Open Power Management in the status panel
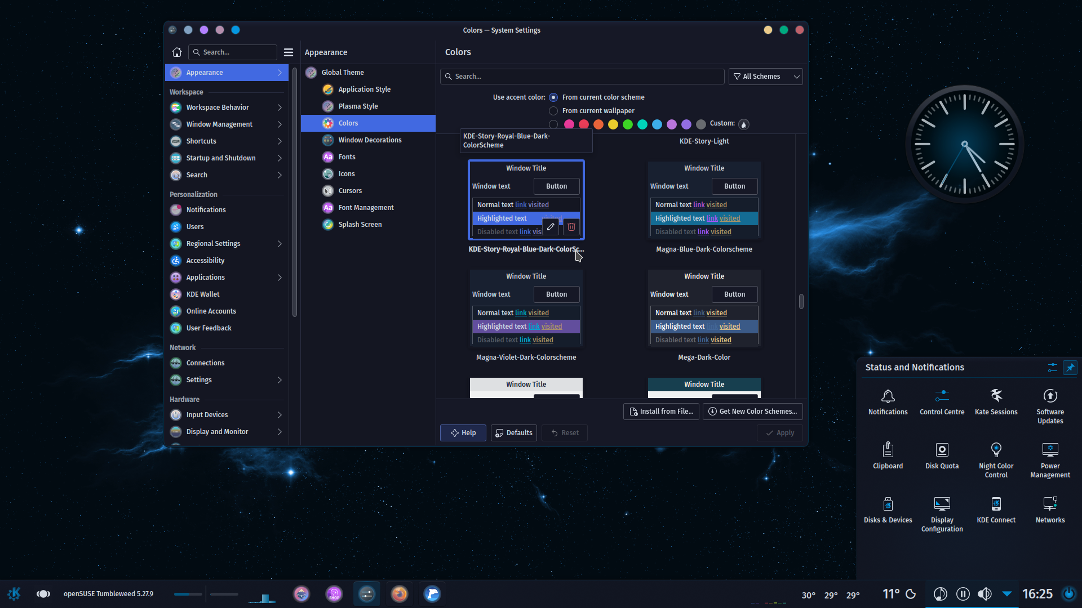This screenshot has width=1082, height=608. click(x=1050, y=461)
